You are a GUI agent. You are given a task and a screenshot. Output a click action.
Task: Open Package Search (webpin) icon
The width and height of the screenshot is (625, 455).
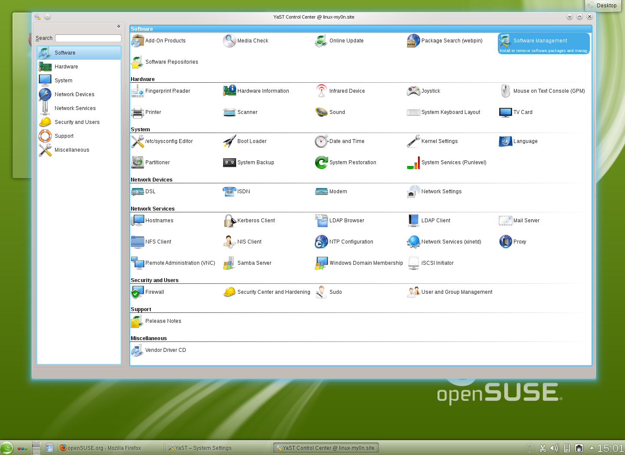414,41
